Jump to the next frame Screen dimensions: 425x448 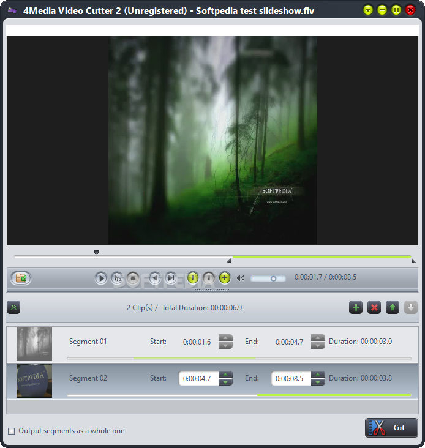tap(171, 278)
